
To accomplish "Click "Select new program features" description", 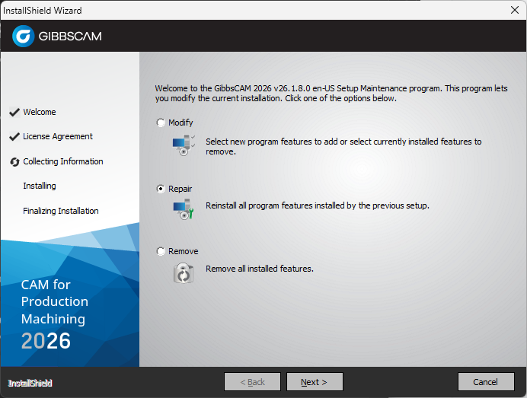I will point(343,146).
